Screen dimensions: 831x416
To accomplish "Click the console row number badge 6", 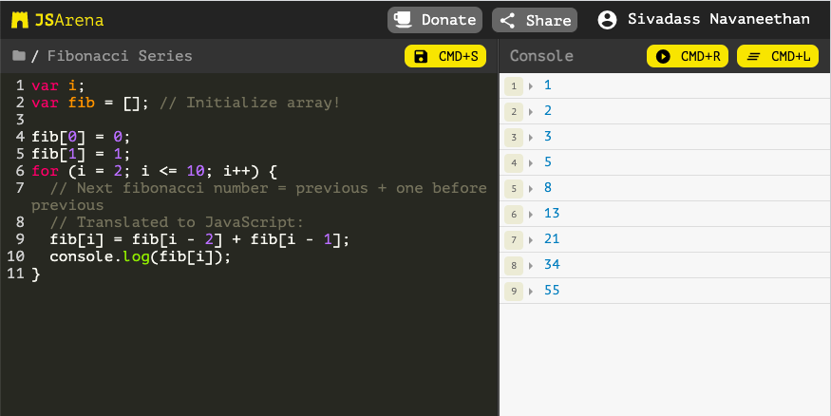I will pyautogui.click(x=514, y=214).
